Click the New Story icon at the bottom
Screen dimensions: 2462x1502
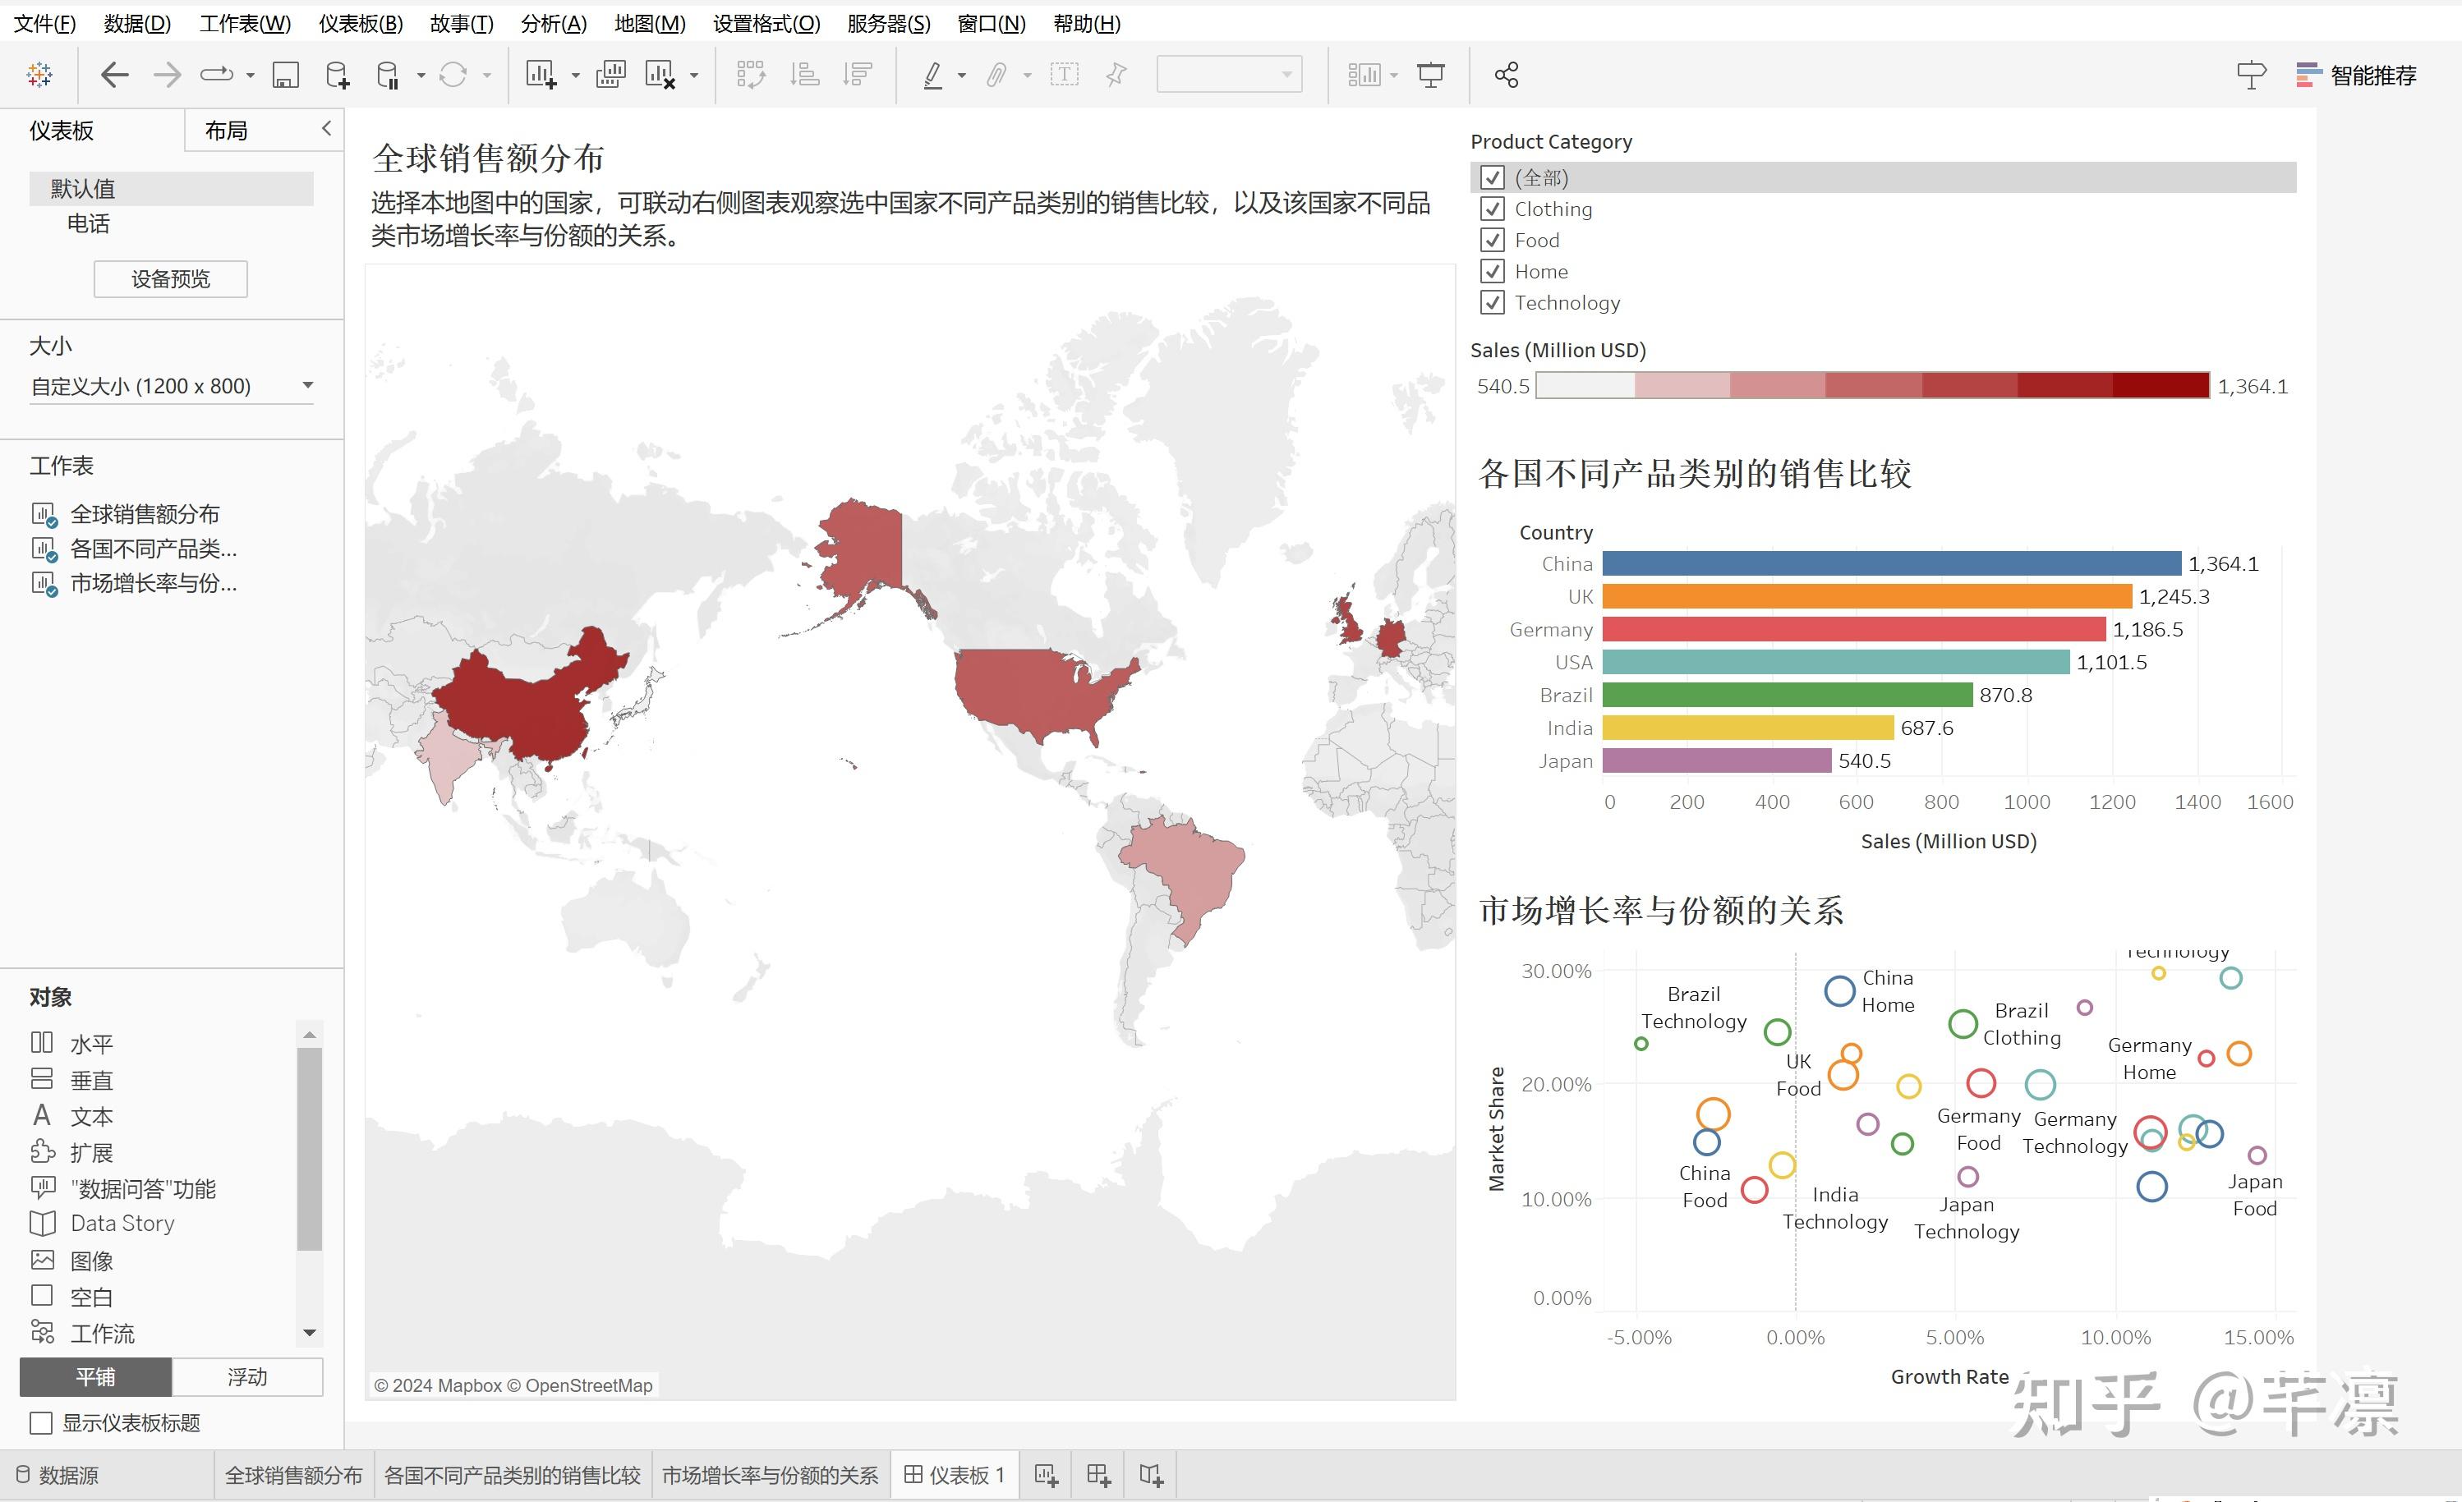point(1150,1474)
